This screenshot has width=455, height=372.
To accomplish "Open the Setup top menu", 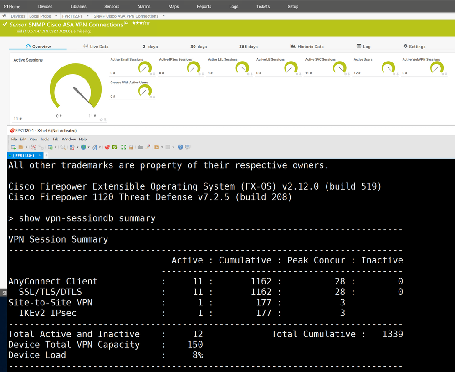I will 293,6.
